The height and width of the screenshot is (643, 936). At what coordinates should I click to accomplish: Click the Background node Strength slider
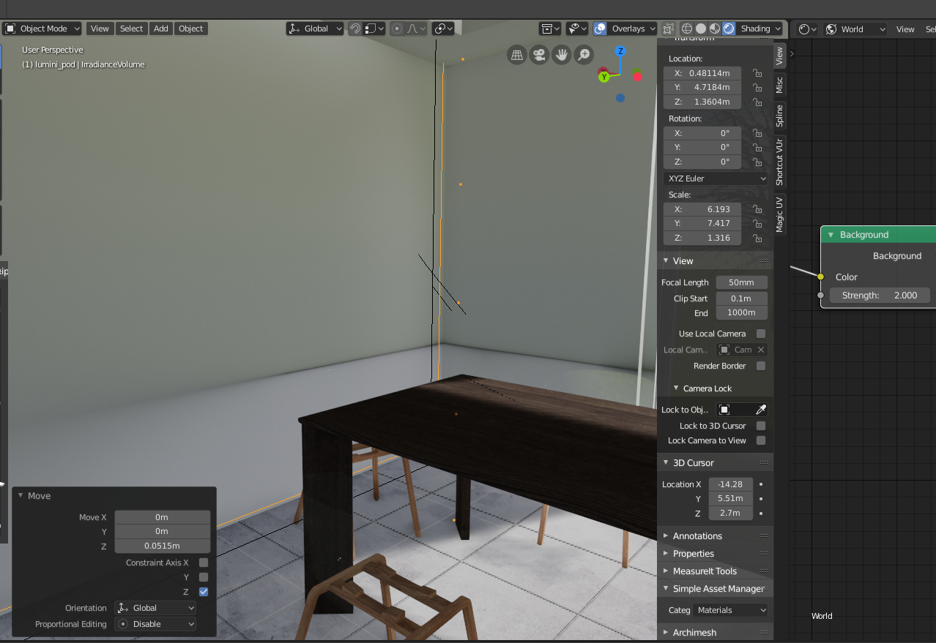tap(880, 296)
